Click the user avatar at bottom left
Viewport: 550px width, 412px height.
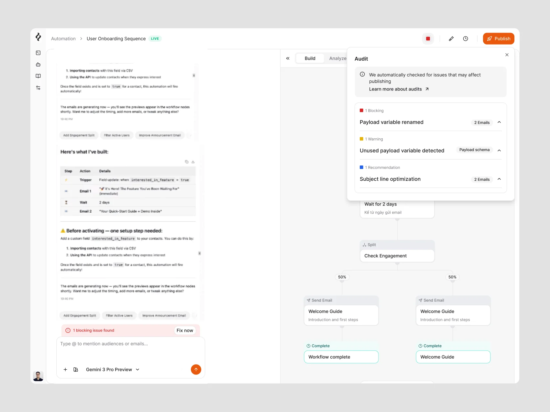click(38, 376)
